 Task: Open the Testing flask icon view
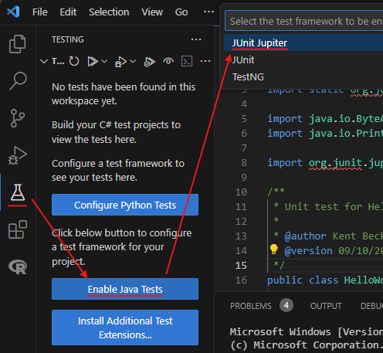tap(18, 192)
